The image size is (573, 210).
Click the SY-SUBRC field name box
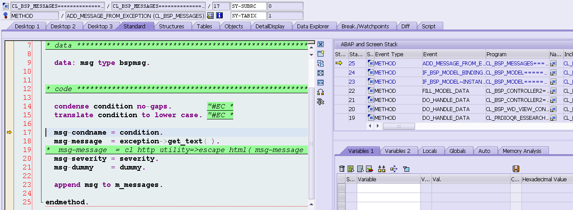pyautogui.click(x=248, y=7)
